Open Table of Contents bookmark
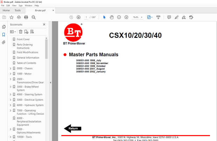 point(27,63)
